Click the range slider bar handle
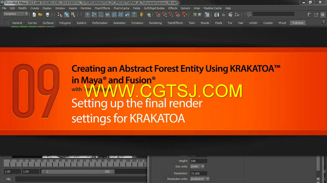Image resolution: width=327 pixels, height=183 pixels. [78, 172]
